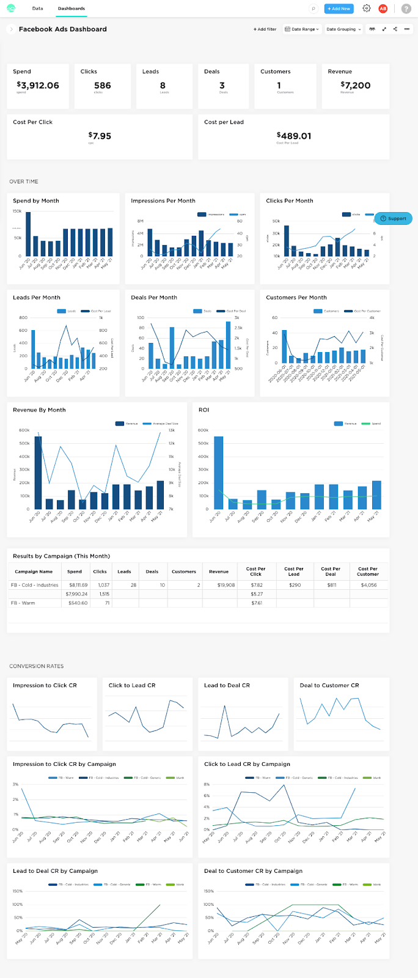
Task: Open the Date Grouping dropdown
Action: tap(343, 29)
